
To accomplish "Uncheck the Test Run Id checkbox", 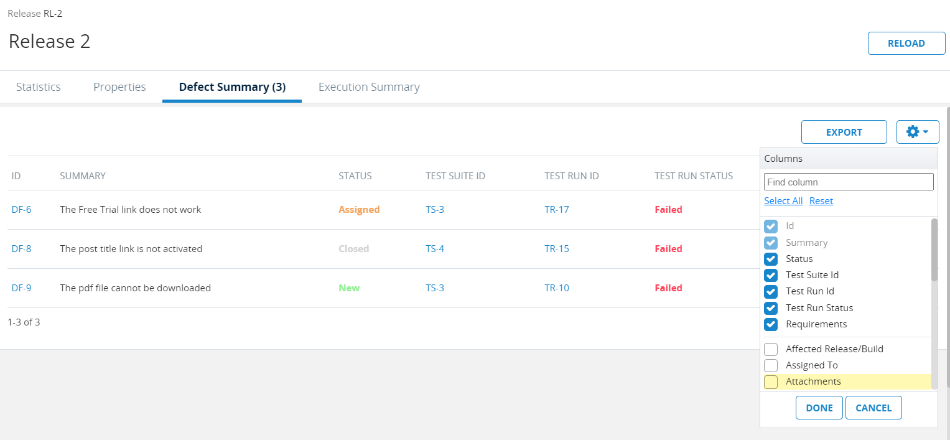I will [x=771, y=291].
